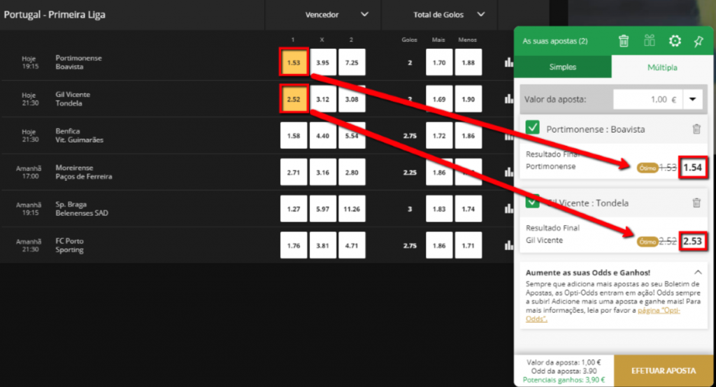Toggle selected 1.53 odds for Portimonense win

(x=293, y=62)
